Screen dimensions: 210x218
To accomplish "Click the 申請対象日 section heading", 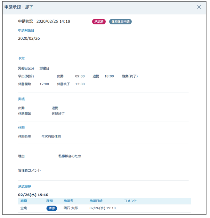I will click(x=26, y=31).
